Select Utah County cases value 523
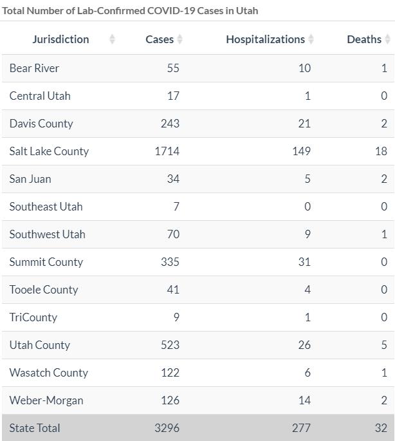395x441 pixels. (x=170, y=345)
